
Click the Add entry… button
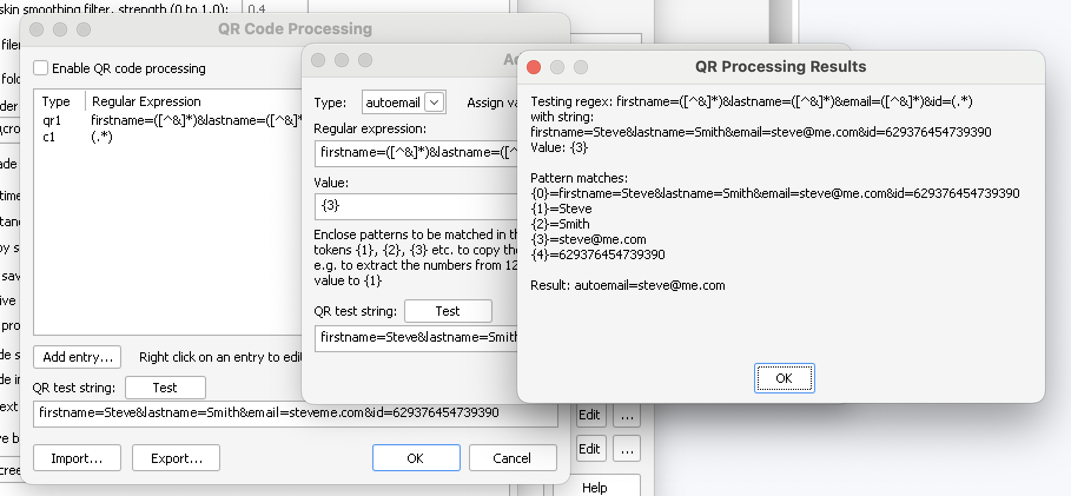pyautogui.click(x=77, y=357)
